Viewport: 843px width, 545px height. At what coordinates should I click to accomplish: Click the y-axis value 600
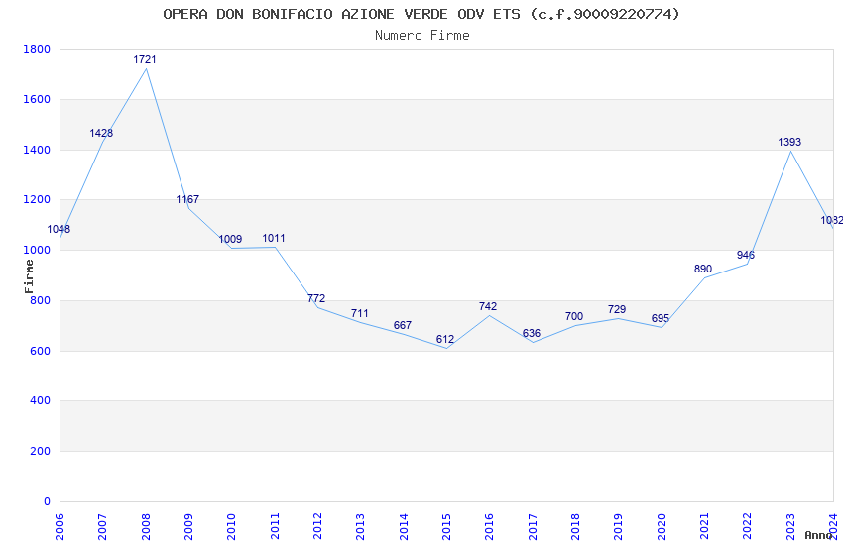(x=40, y=351)
